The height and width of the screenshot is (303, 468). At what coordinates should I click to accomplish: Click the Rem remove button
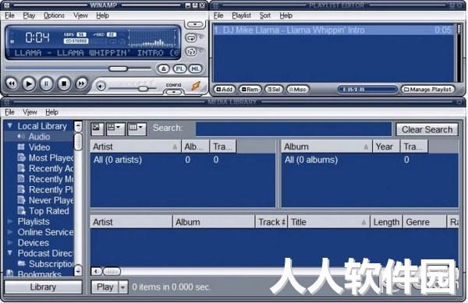coord(250,90)
